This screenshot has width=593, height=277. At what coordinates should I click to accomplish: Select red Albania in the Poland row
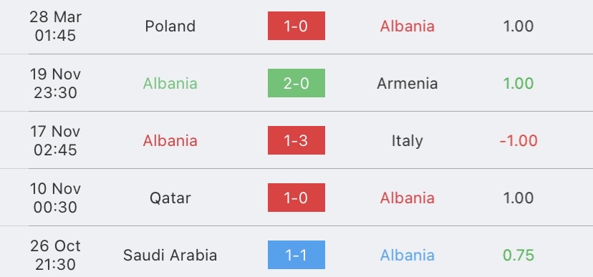click(408, 26)
